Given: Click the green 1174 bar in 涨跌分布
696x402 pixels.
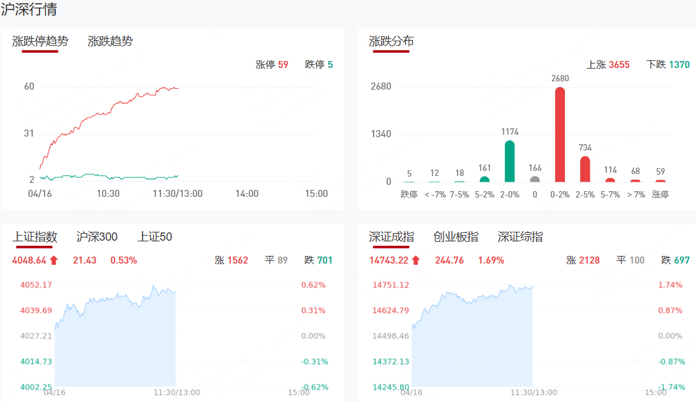Looking at the screenshot, I should point(510,161).
